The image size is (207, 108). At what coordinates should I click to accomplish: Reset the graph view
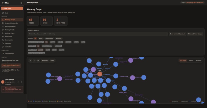pyautogui.click(x=52, y=60)
